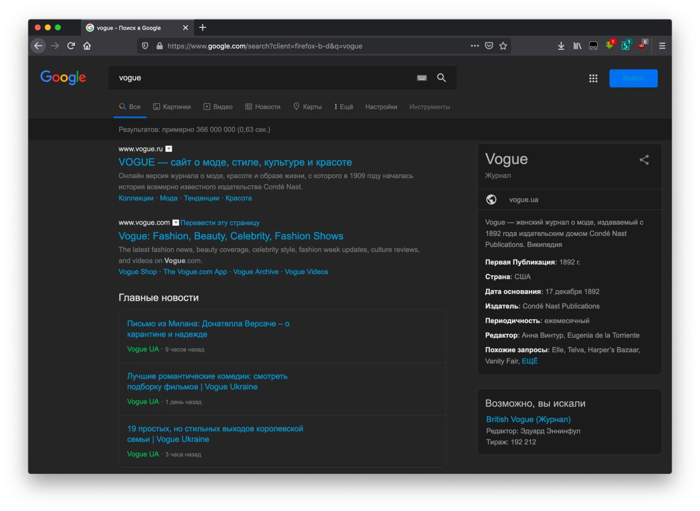This screenshot has width=700, height=511.
Task: Open the on-screen keyboard icon in search box
Action: pyautogui.click(x=422, y=78)
